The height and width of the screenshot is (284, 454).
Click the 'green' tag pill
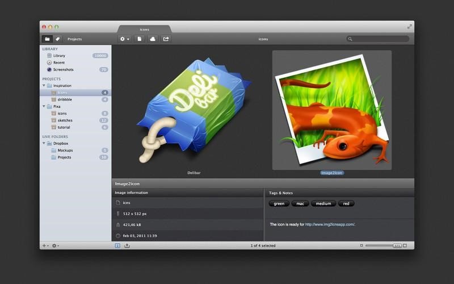coord(279,204)
